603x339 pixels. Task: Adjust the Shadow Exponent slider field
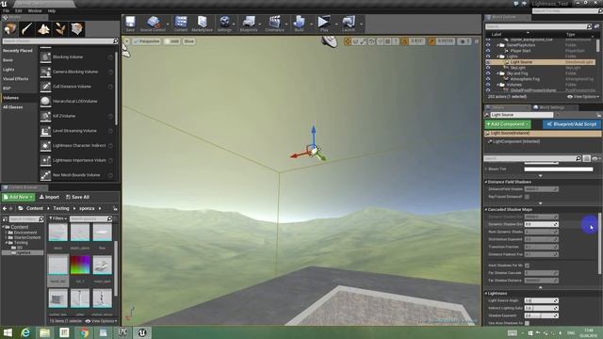(541, 315)
